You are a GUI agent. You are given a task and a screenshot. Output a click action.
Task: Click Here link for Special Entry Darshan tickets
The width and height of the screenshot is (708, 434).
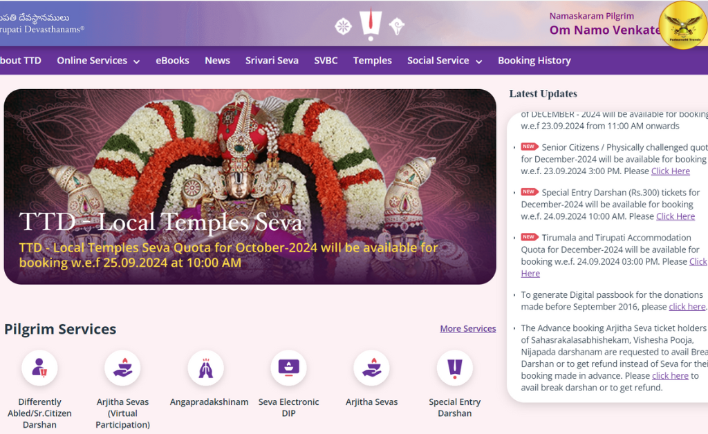pyautogui.click(x=676, y=216)
